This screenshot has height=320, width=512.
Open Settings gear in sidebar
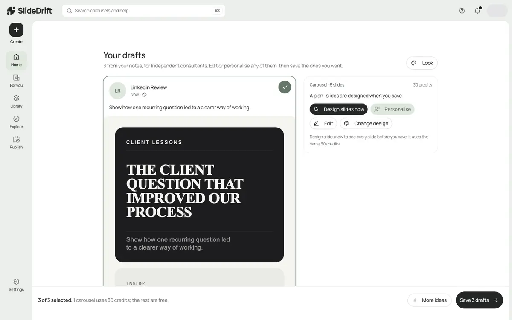(x=16, y=285)
